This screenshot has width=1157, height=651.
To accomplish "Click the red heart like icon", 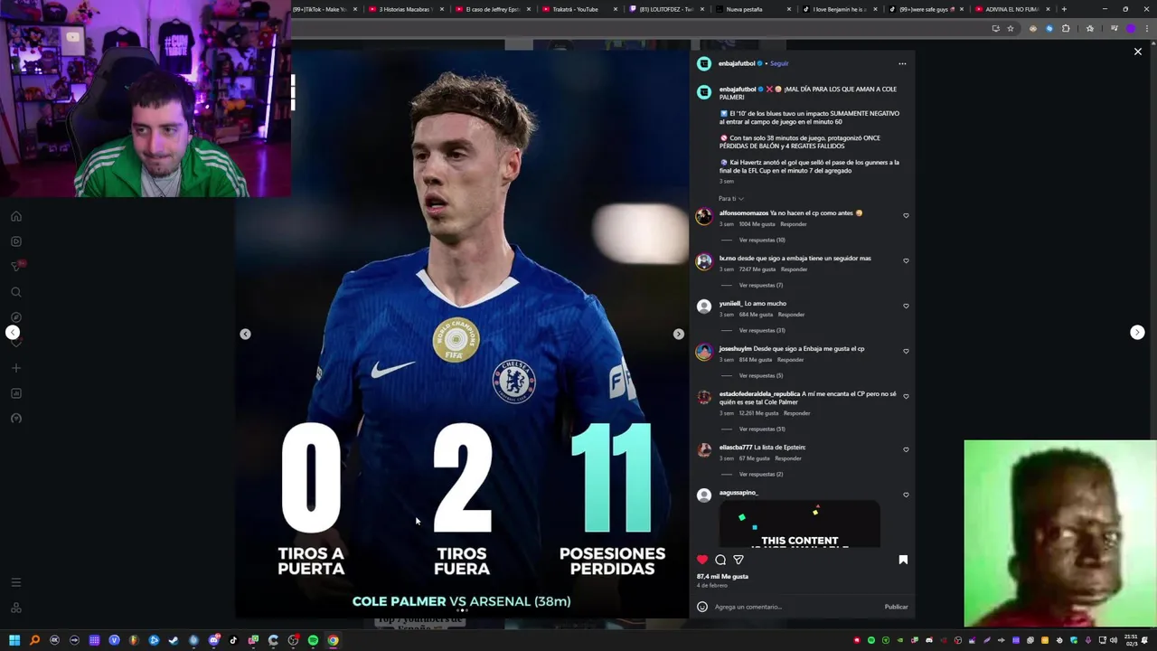I will (x=702, y=560).
